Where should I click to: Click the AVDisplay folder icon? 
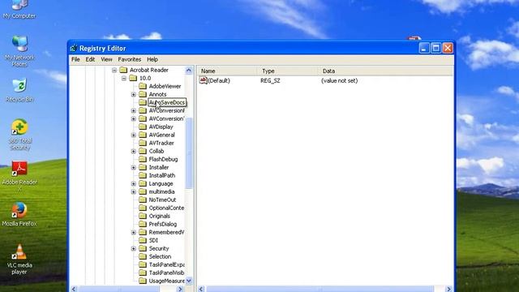[x=143, y=127]
